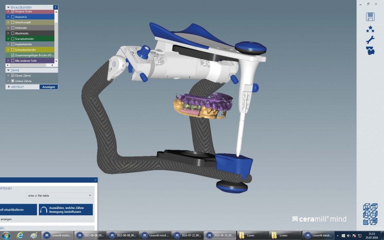Click the help question mark icon

55,7
